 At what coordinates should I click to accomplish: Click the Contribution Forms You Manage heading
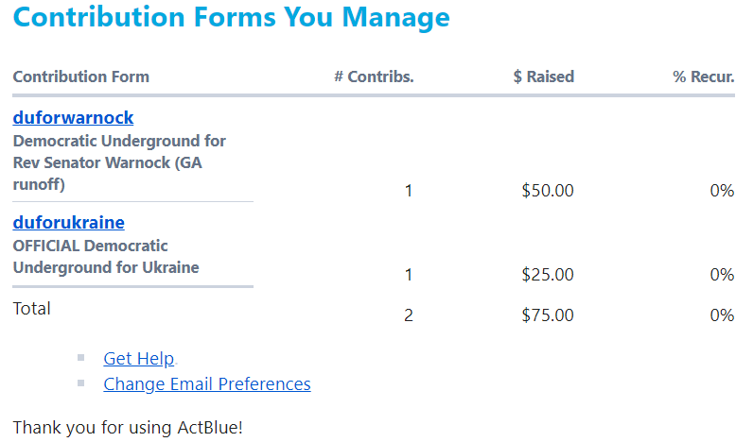(x=232, y=17)
